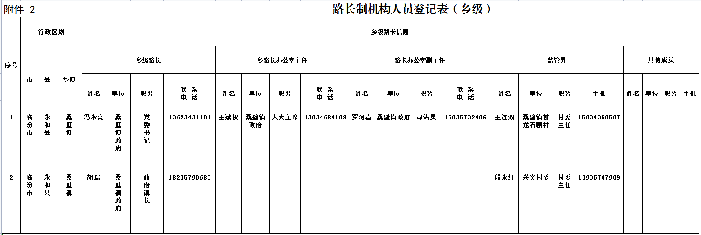Select phone number 13623431101 cell

point(189,117)
